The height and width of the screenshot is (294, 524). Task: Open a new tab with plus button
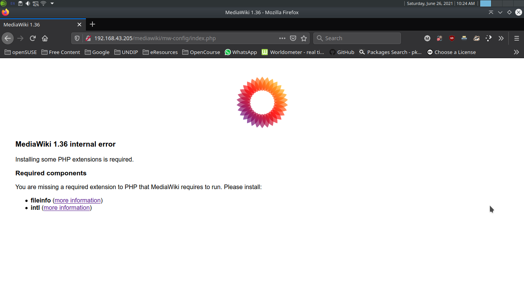click(92, 24)
